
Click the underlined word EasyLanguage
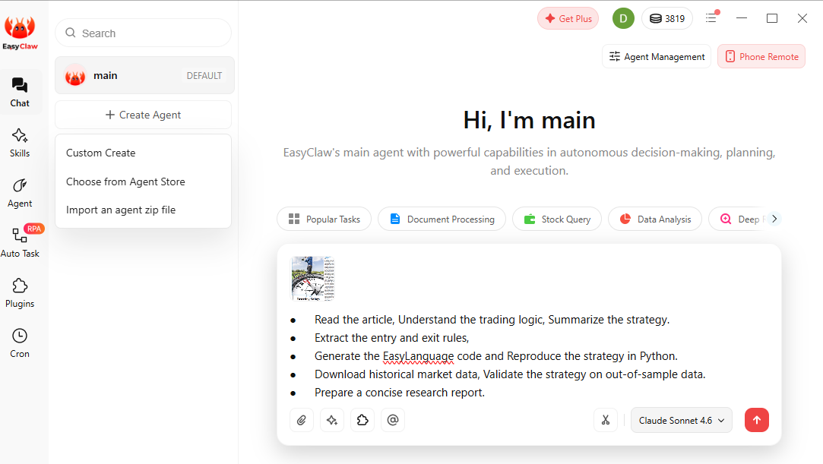click(x=418, y=356)
